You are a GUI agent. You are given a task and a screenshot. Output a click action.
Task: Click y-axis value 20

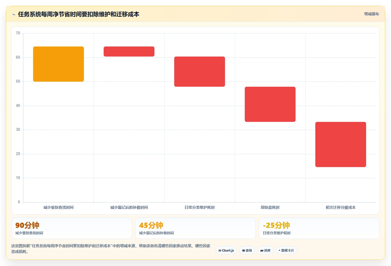pyautogui.click(x=18, y=154)
